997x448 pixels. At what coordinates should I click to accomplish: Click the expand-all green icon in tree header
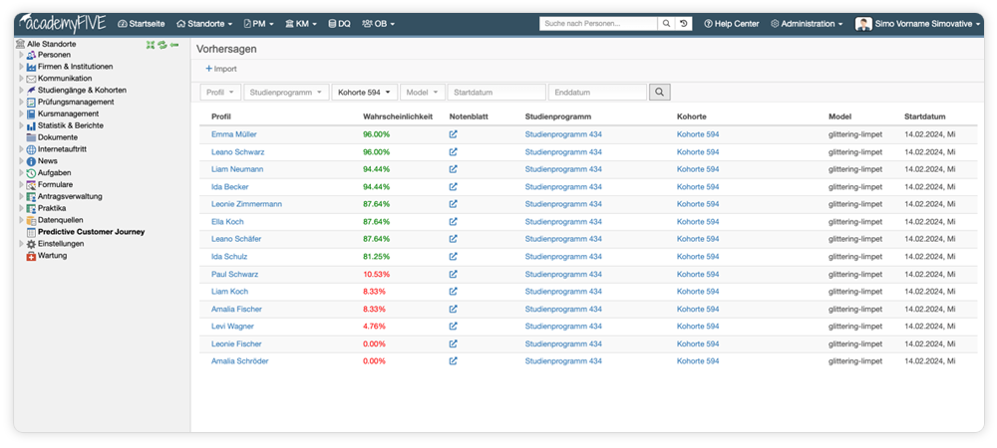click(151, 45)
